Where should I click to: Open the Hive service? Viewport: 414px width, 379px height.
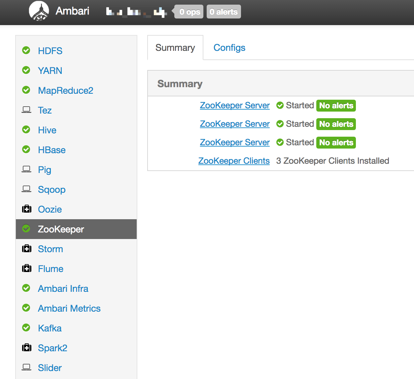pos(47,130)
